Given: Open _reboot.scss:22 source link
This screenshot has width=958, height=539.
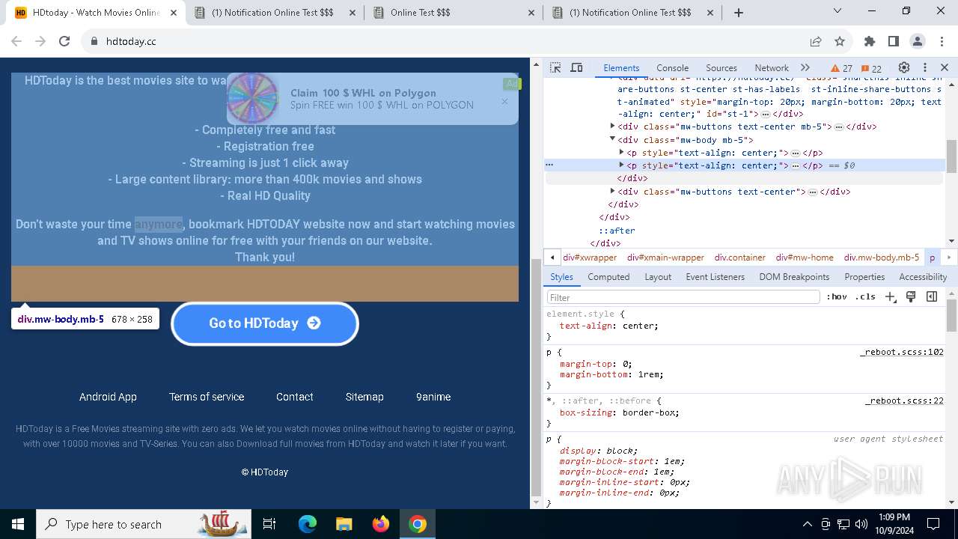Looking at the screenshot, I should pos(904,401).
